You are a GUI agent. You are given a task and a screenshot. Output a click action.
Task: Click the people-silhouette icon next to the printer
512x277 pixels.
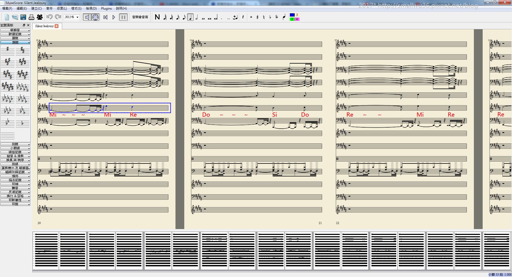point(40,17)
